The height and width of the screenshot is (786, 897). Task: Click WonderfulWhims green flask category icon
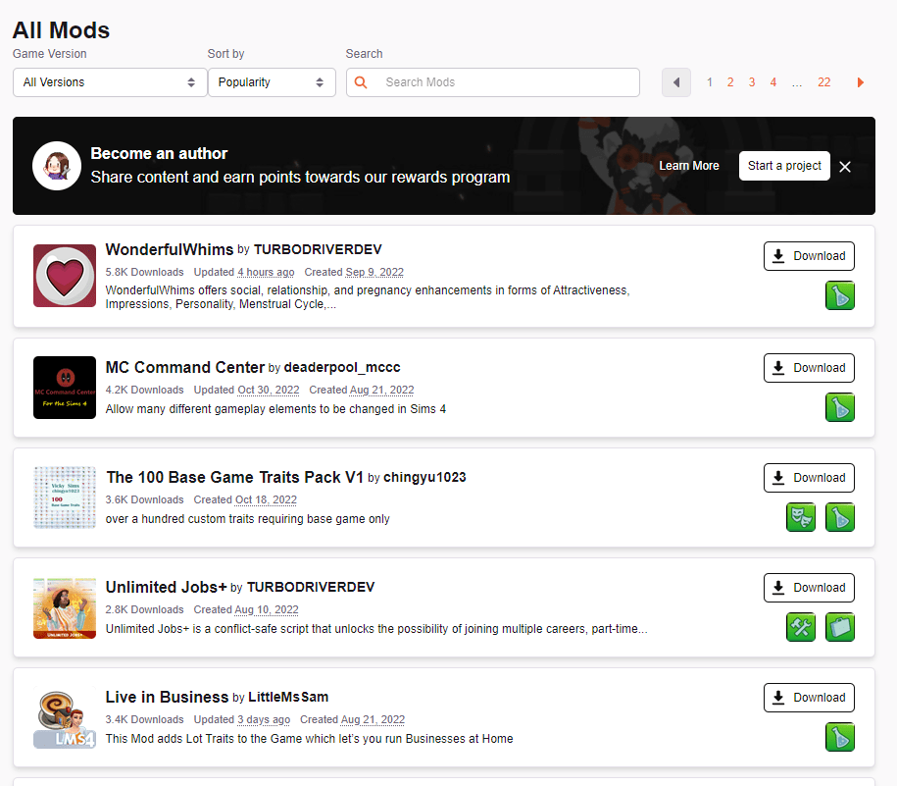point(840,295)
